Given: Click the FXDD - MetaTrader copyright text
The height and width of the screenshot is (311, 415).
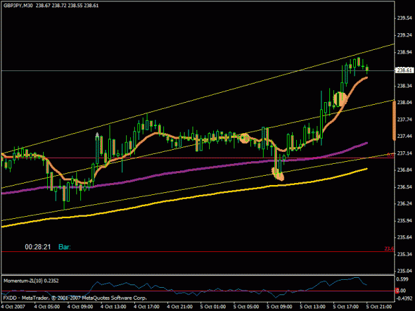Looking at the screenshot, I should tap(75, 298).
